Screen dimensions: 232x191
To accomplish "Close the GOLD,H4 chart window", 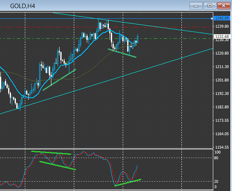I will [x=223, y=6].
